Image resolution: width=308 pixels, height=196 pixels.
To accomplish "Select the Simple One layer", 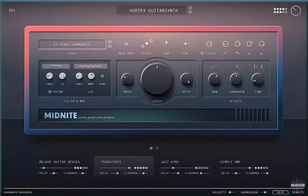I will coord(230,162).
